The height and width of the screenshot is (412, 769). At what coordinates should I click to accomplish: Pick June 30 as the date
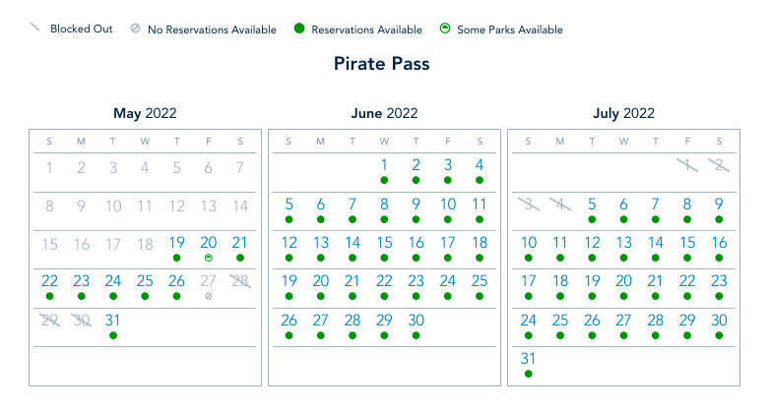[x=416, y=321]
